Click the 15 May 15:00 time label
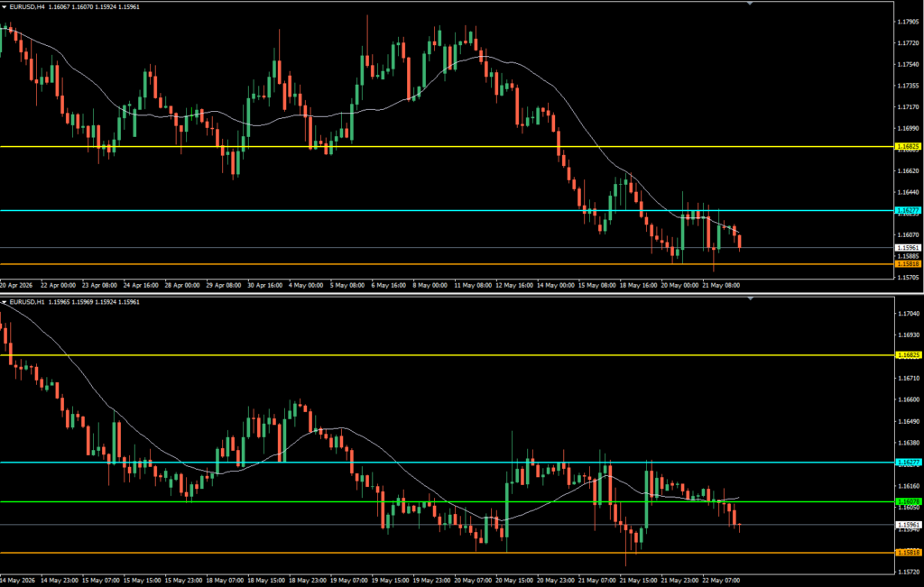Image resolution: width=924 pixels, height=587 pixels. (142, 580)
